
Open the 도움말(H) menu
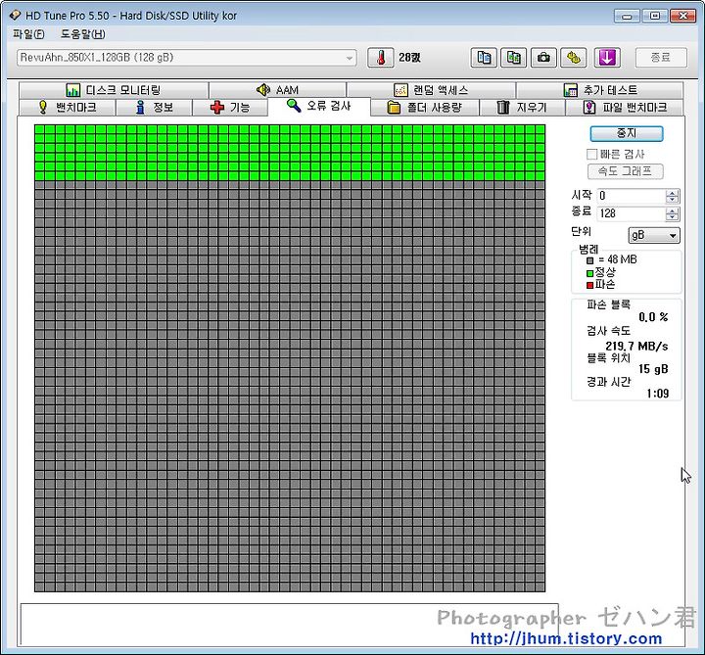(x=82, y=34)
